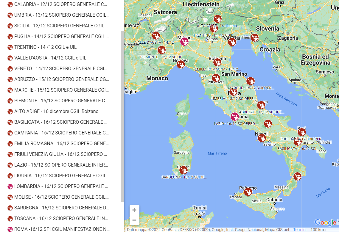Click the Calabria megaphone marker on map
This screenshot has width=339, height=232.
pyautogui.click(x=297, y=177)
